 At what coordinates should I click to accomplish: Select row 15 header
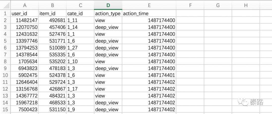[x=5, y=109]
